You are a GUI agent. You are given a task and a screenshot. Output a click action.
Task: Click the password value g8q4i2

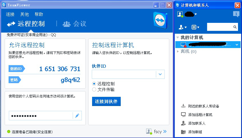tap(71, 80)
